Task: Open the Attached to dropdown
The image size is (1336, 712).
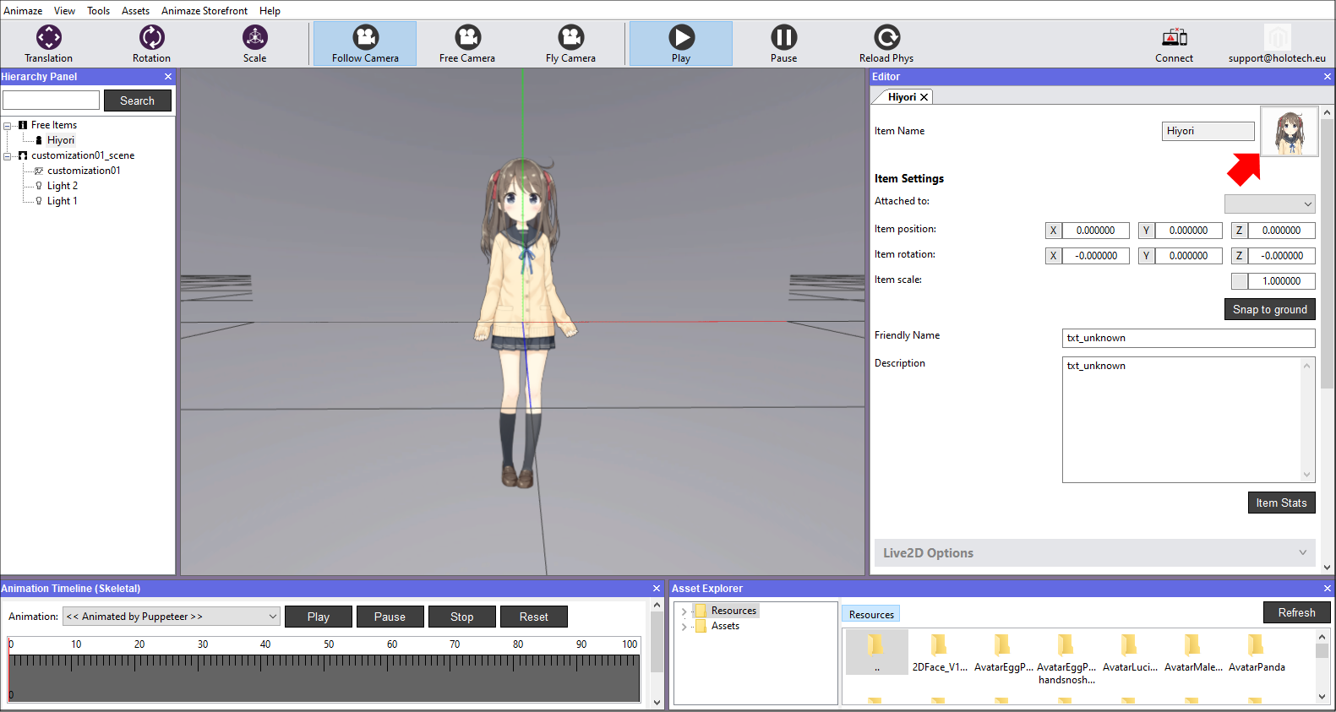Action: 1269,204
